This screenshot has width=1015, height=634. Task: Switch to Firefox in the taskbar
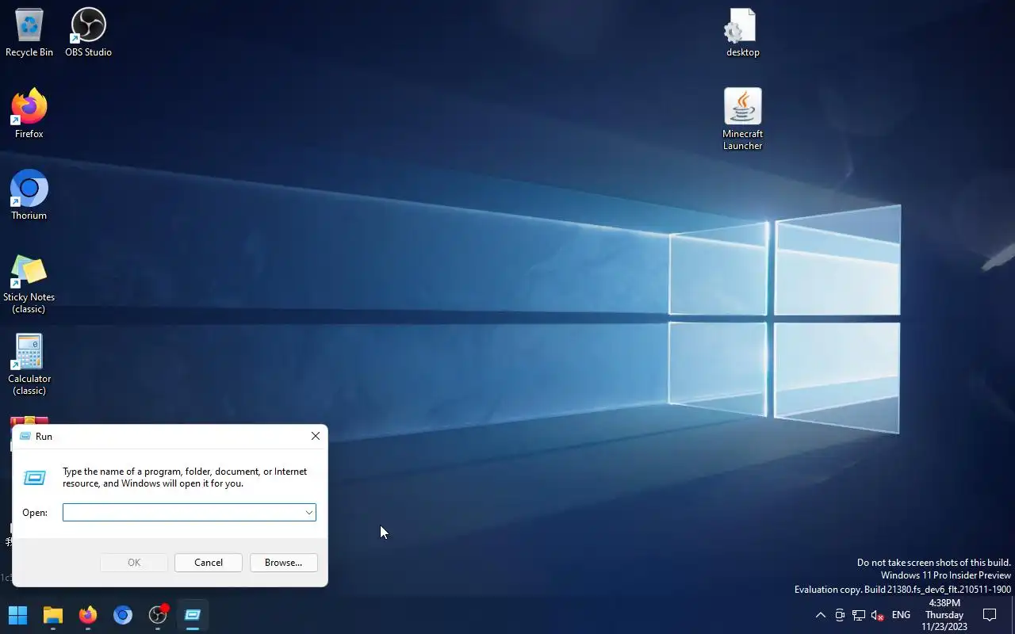pyautogui.click(x=88, y=615)
